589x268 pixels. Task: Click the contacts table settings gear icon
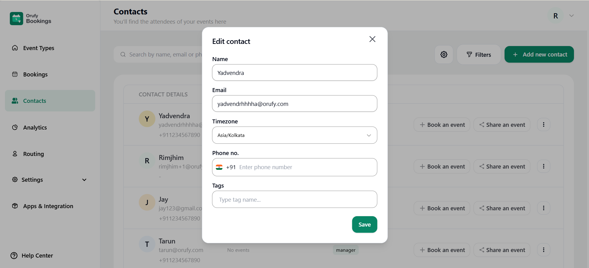[x=444, y=55]
